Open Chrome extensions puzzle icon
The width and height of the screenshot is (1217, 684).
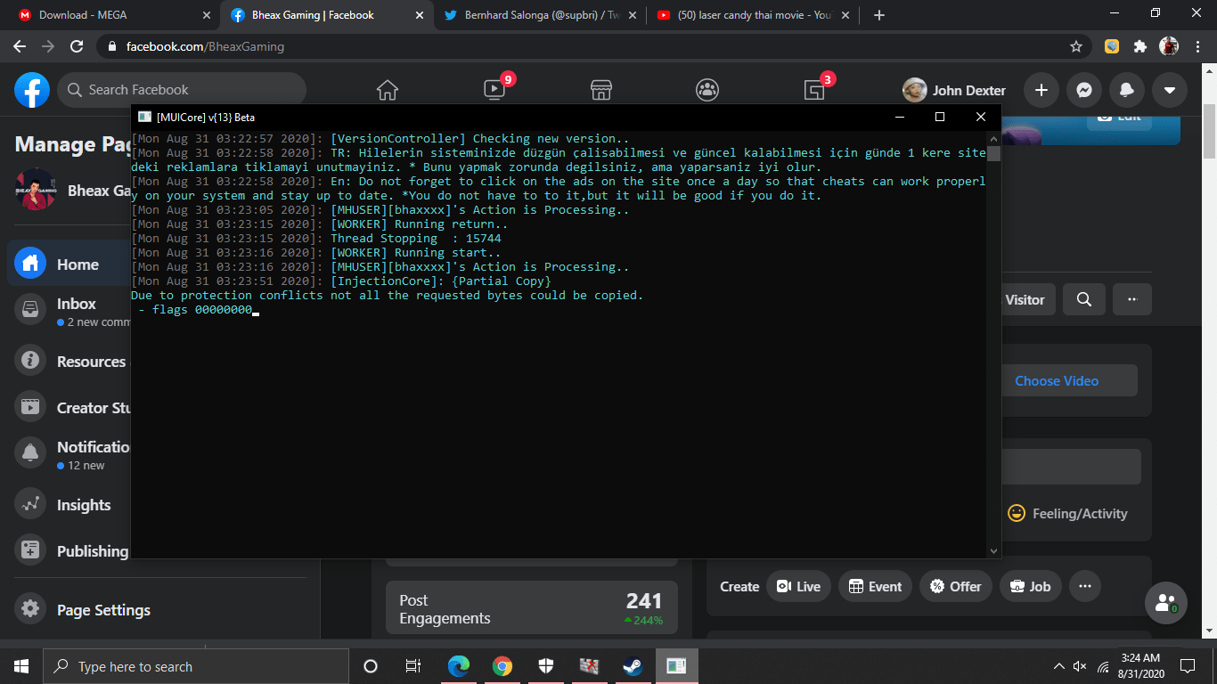click(1140, 46)
